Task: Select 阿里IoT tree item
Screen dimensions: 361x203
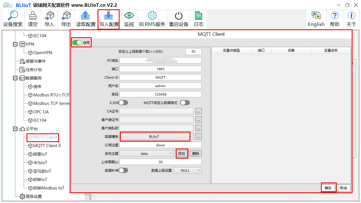Action: point(38,154)
